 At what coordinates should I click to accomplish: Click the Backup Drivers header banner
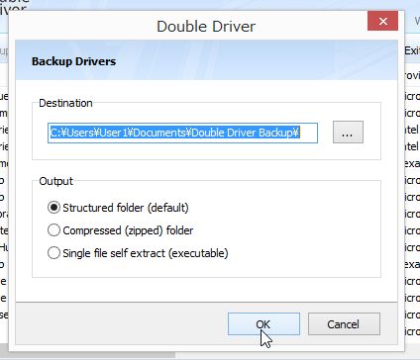206,60
